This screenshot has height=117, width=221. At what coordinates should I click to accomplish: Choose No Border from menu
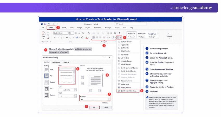[x=125, y=55]
